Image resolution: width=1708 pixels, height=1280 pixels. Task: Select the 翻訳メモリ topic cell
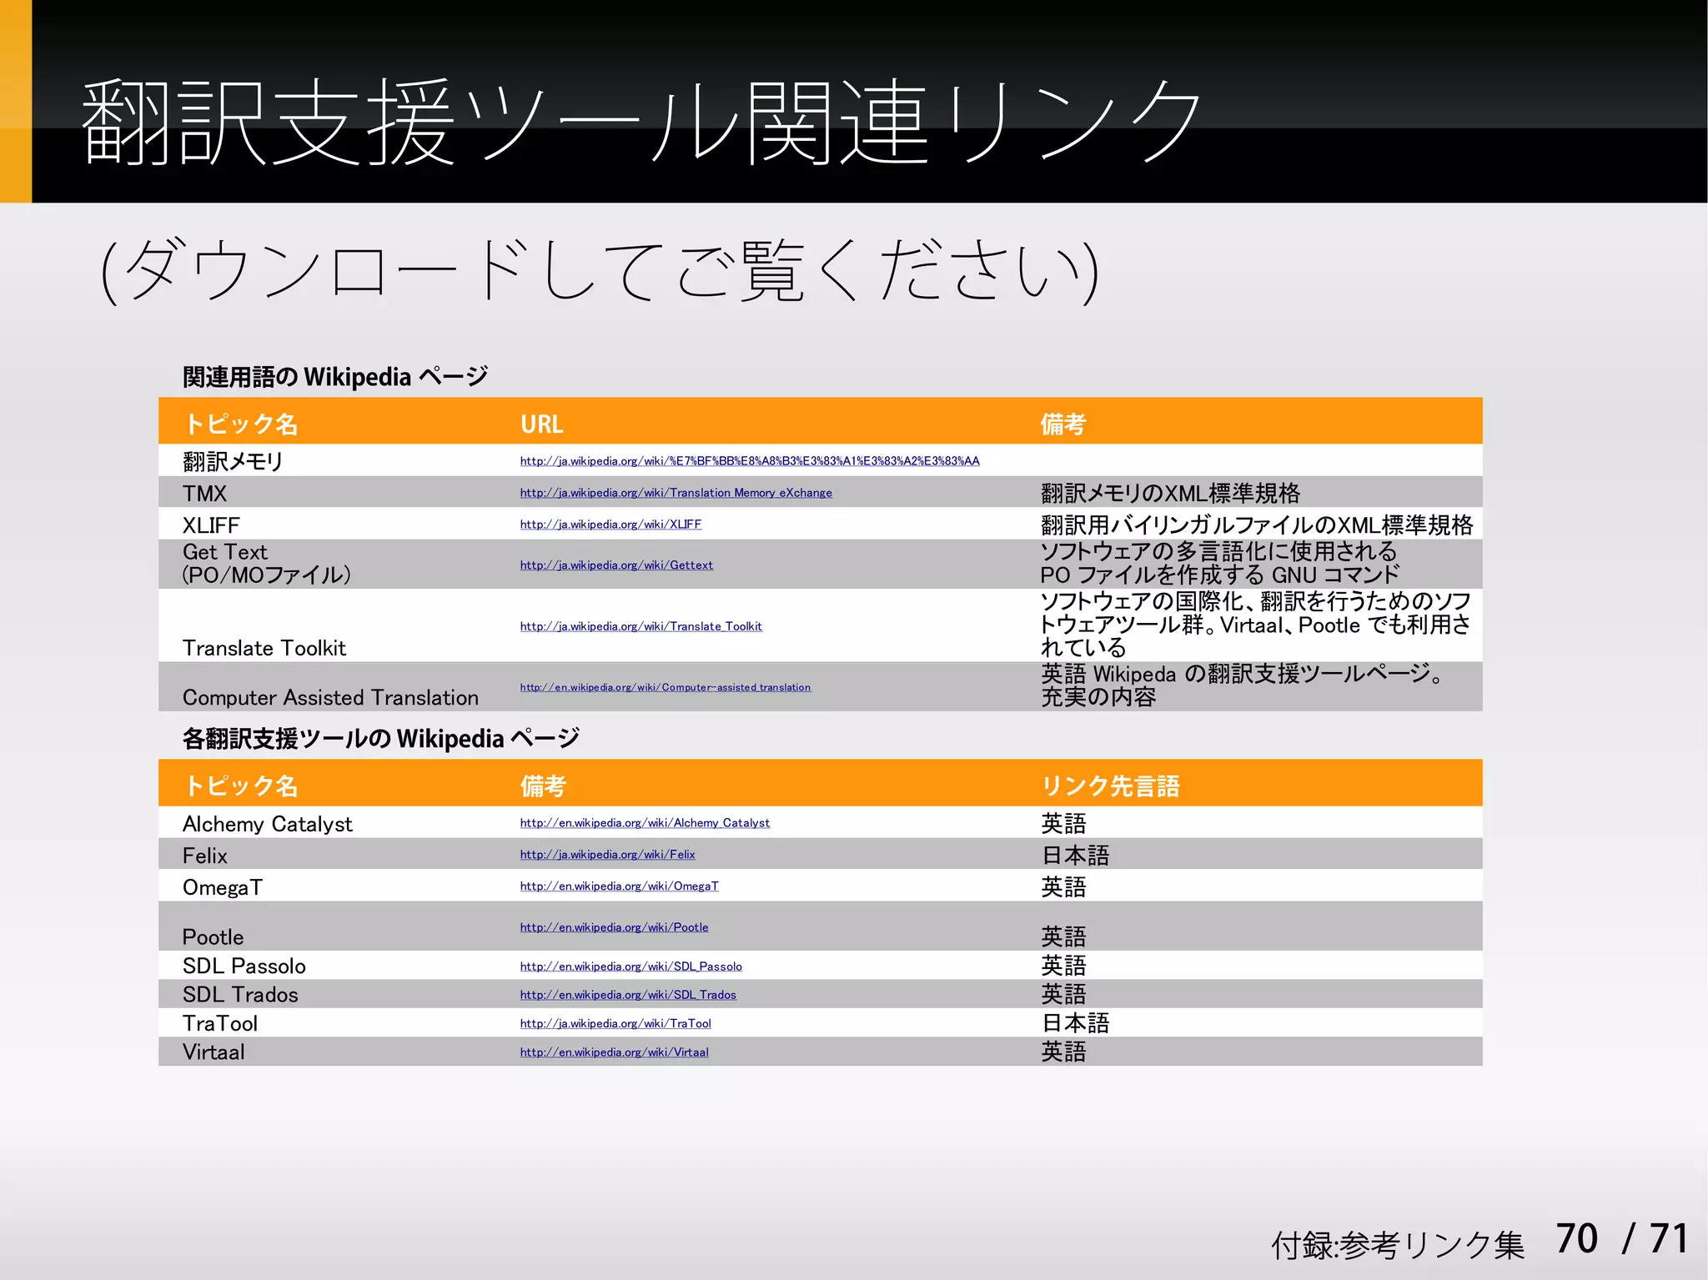point(233,461)
